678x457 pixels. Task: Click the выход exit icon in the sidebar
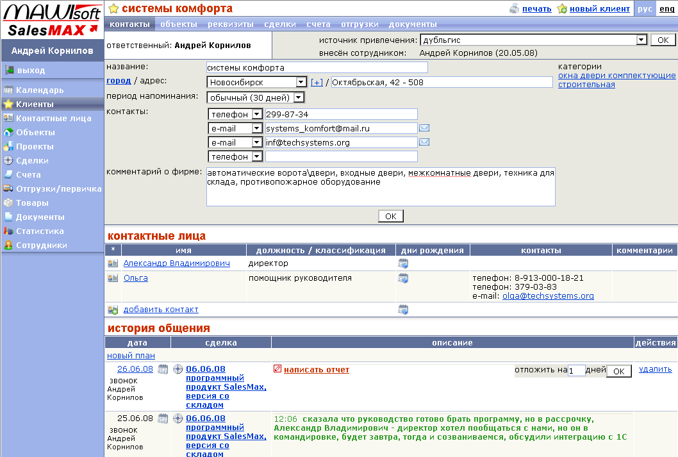pyautogui.click(x=9, y=70)
